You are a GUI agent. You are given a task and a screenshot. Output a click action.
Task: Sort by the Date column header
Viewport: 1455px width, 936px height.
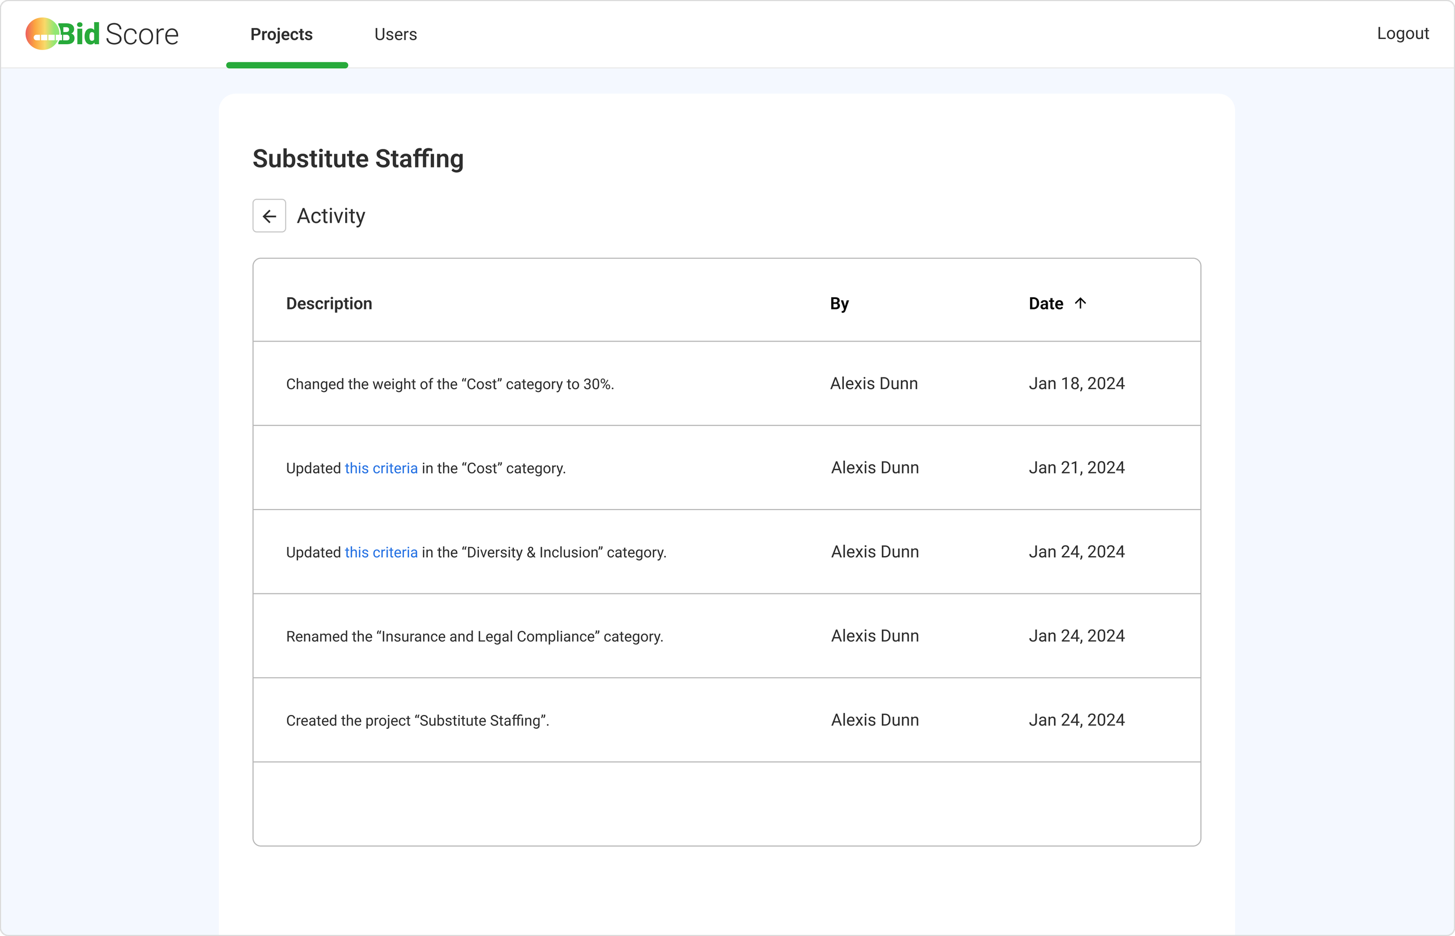tap(1046, 303)
